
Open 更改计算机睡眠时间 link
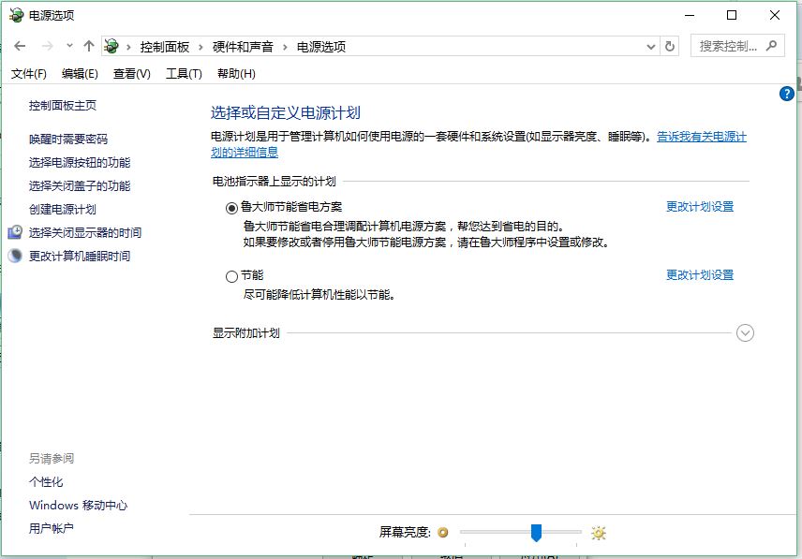(80, 256)
